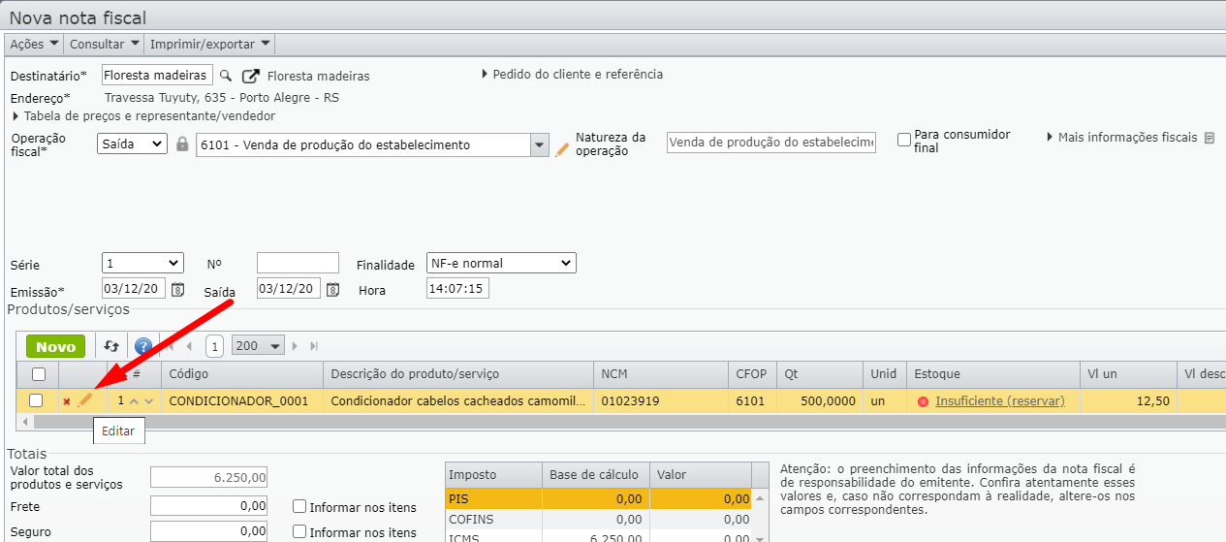
Task: Select the COFINS row in tax table
Action: pos(600,520)
